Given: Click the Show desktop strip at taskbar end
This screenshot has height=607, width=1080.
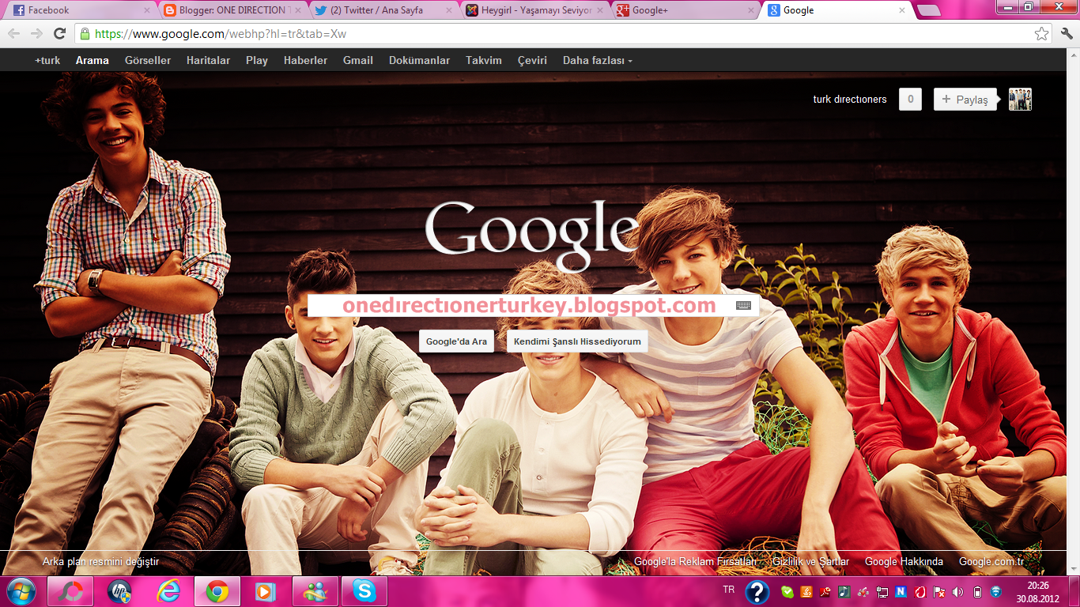Looking at the screenshot, I should point(1074,591).
